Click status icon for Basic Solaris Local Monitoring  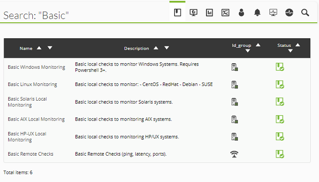pos(280,101)
